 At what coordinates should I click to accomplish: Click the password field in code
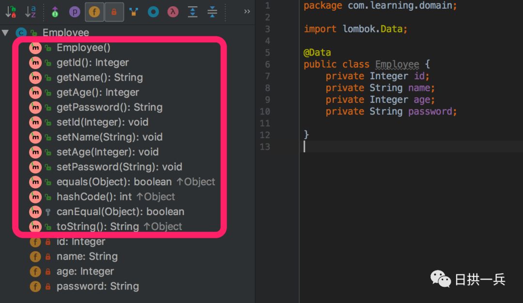[430, 112]
